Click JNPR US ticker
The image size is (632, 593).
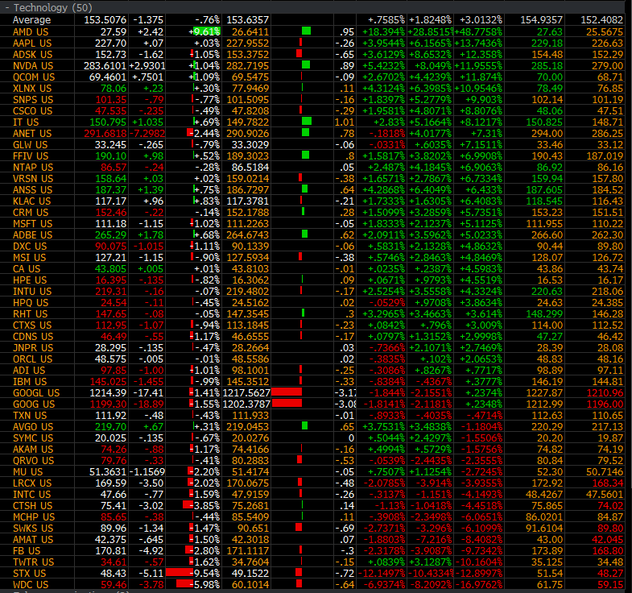click(x=33, y=348)
